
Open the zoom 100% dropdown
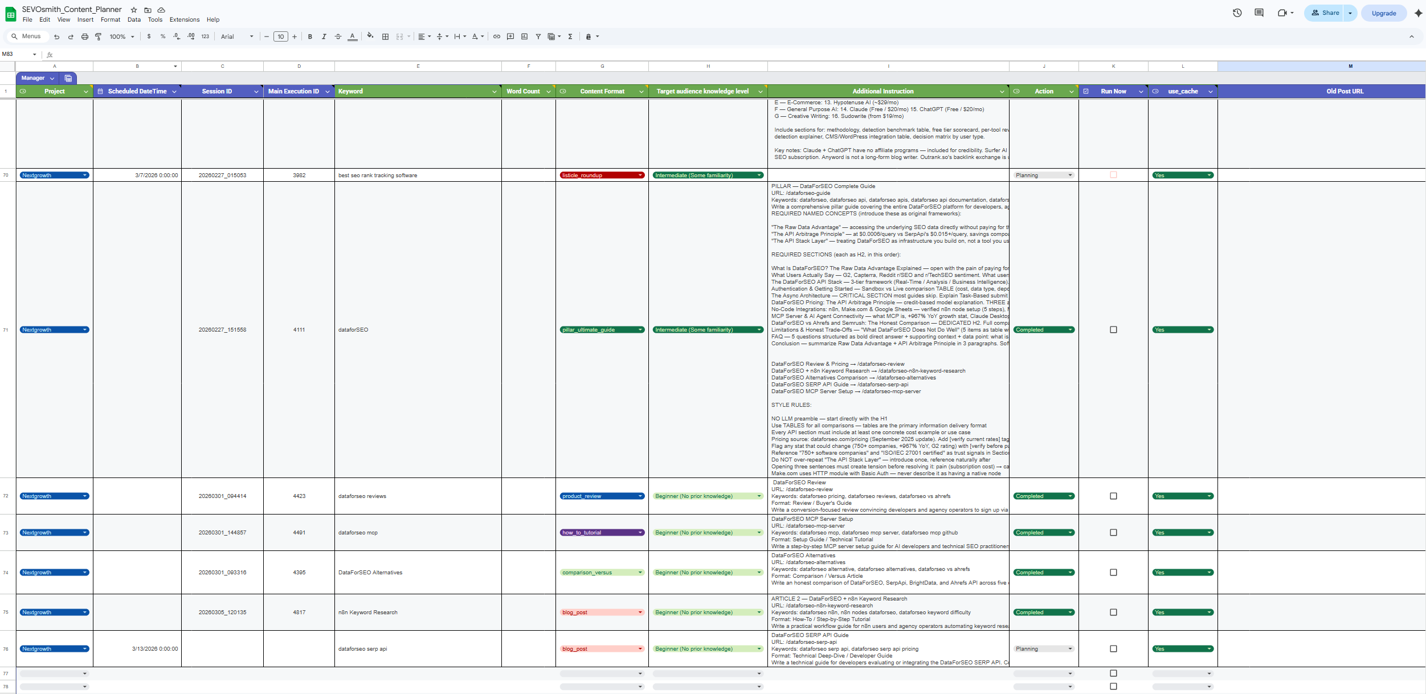pyautogui.click(x=122, y=36)
